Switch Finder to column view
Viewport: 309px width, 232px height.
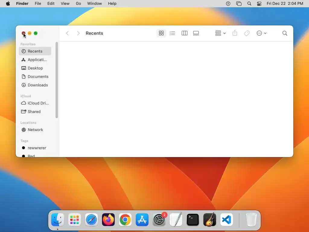point(184,33)
